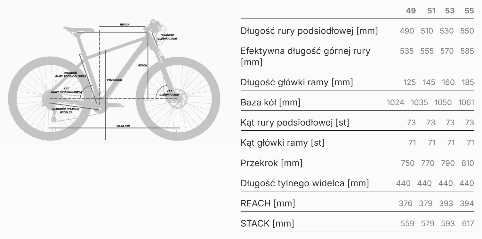Click the 'Długość rury podsiodłowej [mm]' row label
The width and height of the screenshot is (482, 239).
309,31
